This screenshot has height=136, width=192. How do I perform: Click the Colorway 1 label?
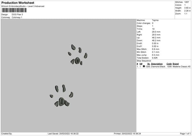click(17, 17)
